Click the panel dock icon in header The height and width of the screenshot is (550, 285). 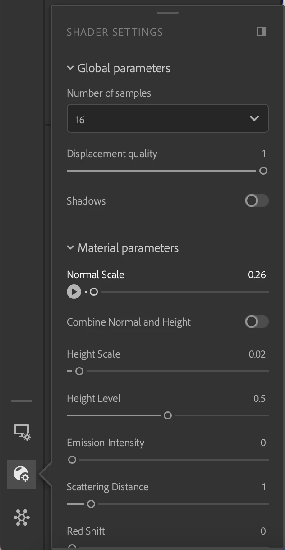tap(261, 32)
